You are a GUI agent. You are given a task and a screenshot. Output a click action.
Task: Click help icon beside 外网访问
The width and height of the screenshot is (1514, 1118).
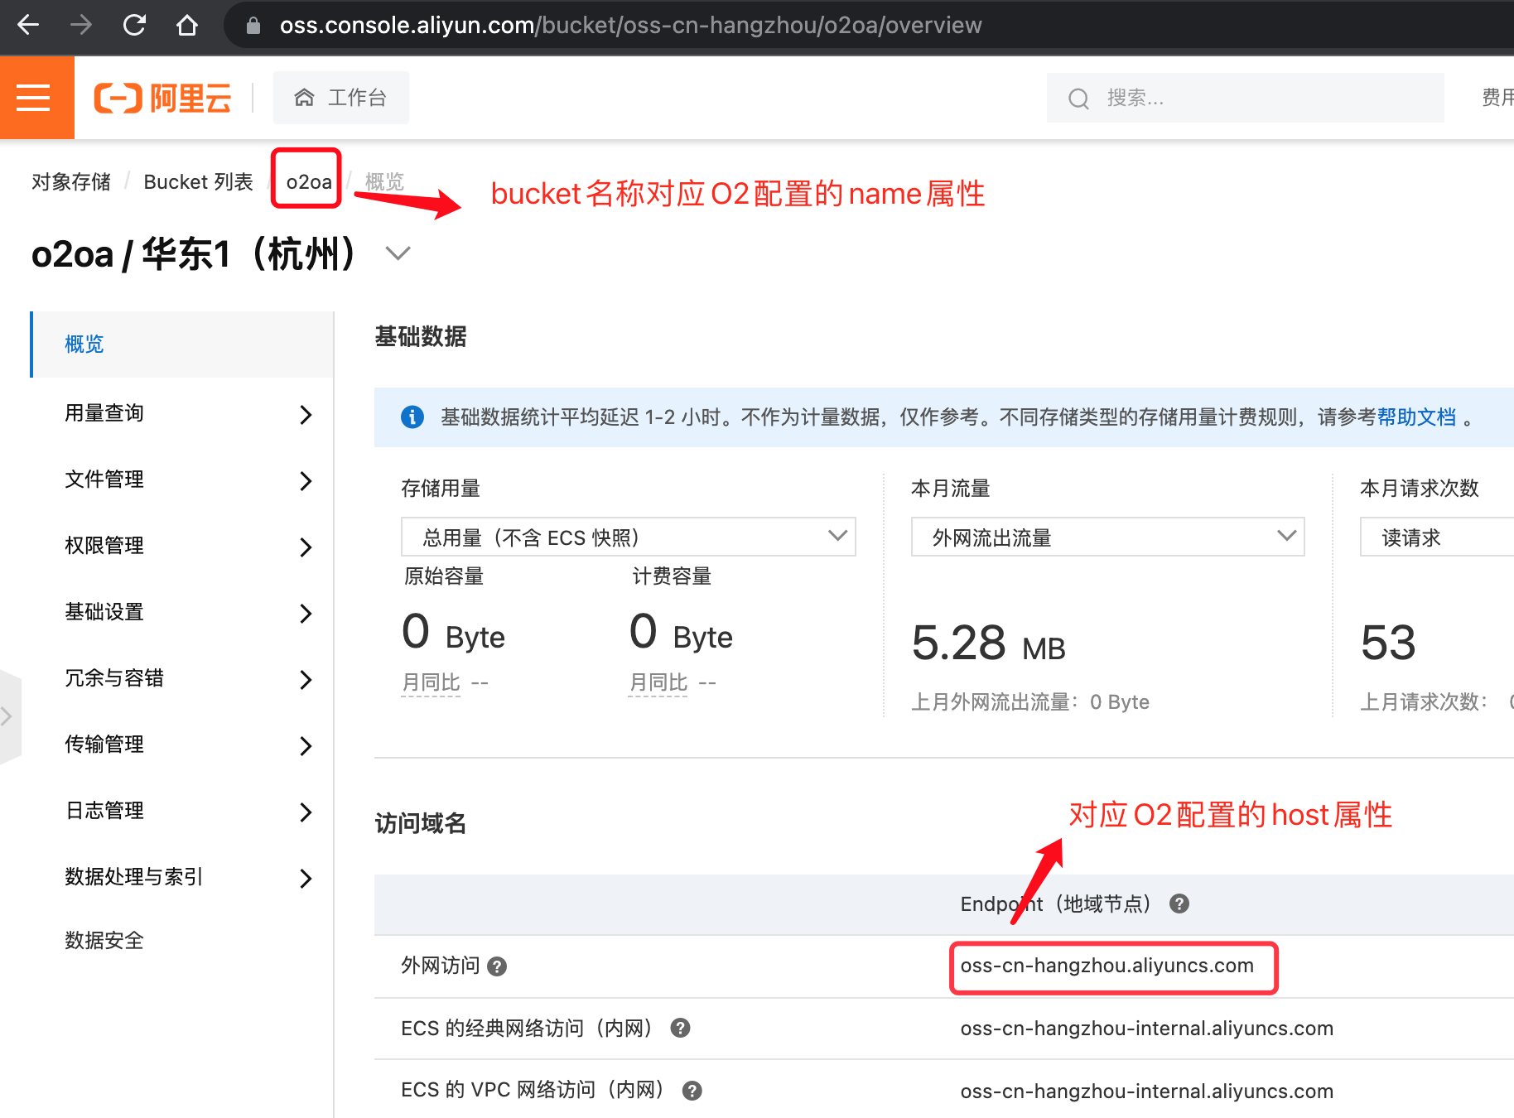(x=497, y=966)
